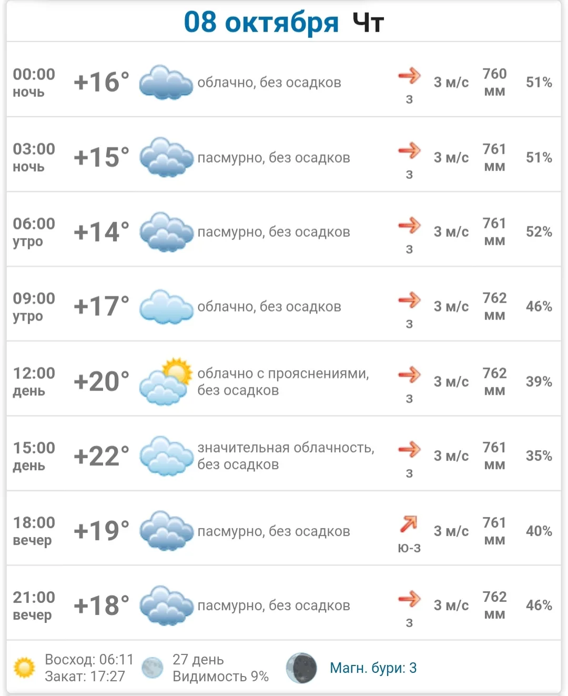Viewport: 568px width, 696px height.
Task: Click the dark cloud icon at 21:00
Action: (x=166, y=605)
